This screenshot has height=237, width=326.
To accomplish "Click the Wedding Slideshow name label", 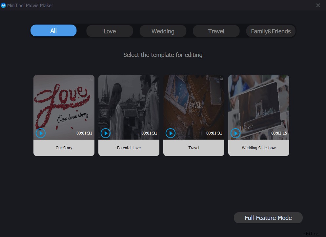I will click(258, 148).
